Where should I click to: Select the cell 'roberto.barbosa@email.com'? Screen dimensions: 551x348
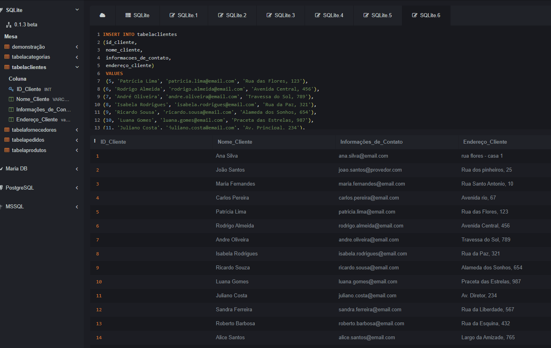coord(371,323)
